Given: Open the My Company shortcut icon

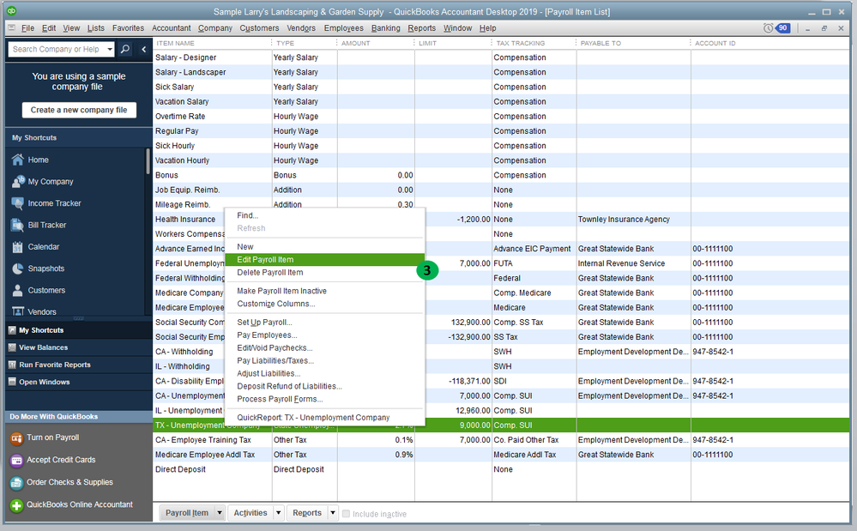Looking at the screenshot, I should point(16,182).
